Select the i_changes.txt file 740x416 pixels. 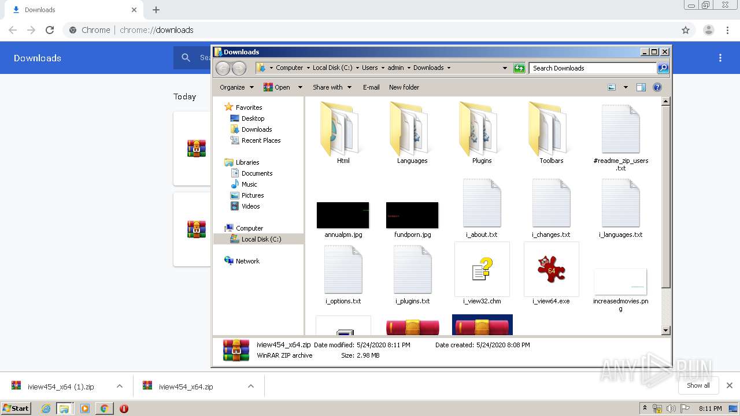coord(551,208)
